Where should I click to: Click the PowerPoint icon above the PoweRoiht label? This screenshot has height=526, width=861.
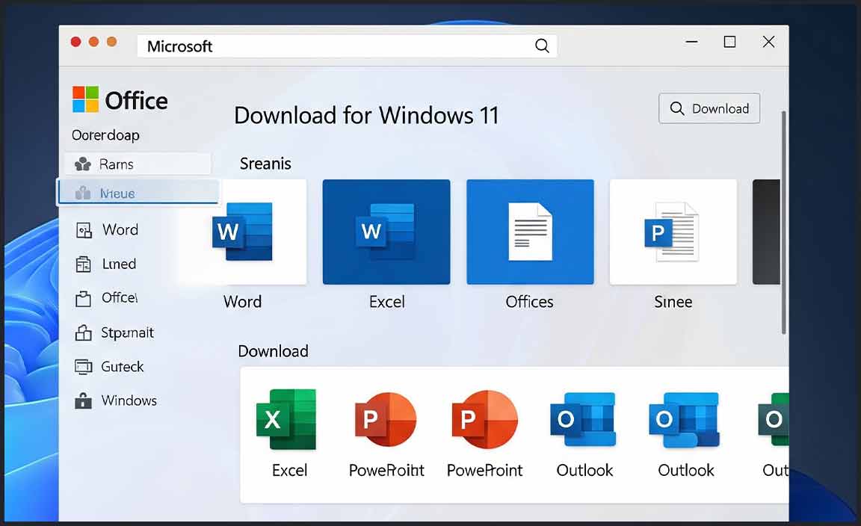[386, 419]
